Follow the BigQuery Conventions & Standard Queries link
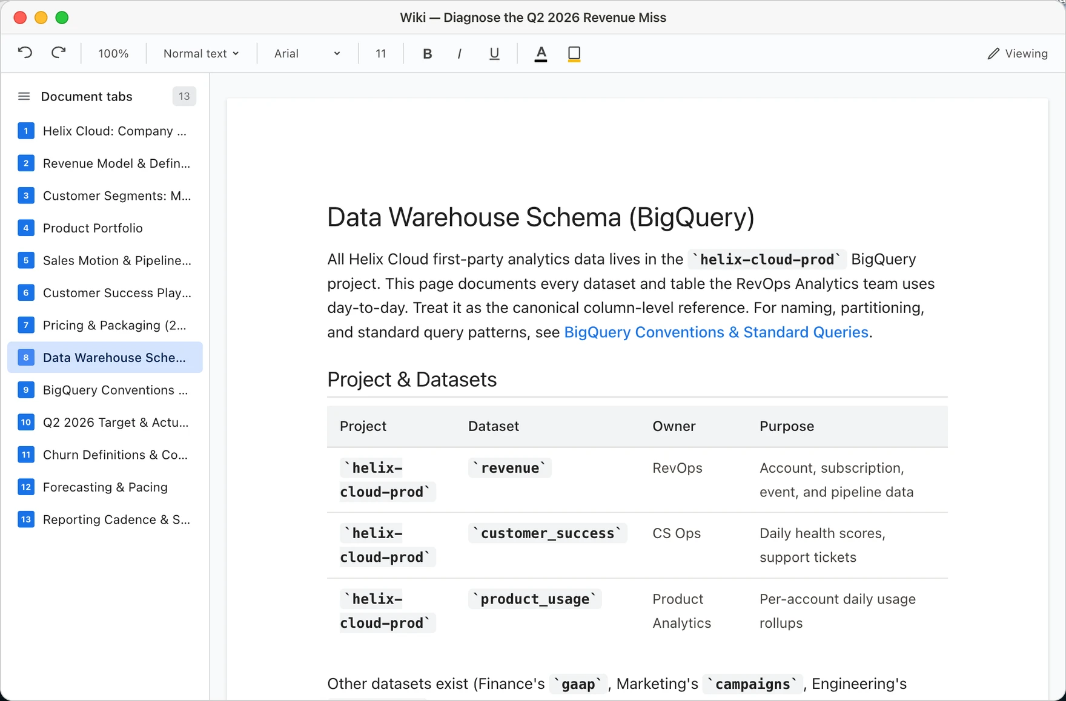Viewport: 1066px width, 701px height. point(716,332)
